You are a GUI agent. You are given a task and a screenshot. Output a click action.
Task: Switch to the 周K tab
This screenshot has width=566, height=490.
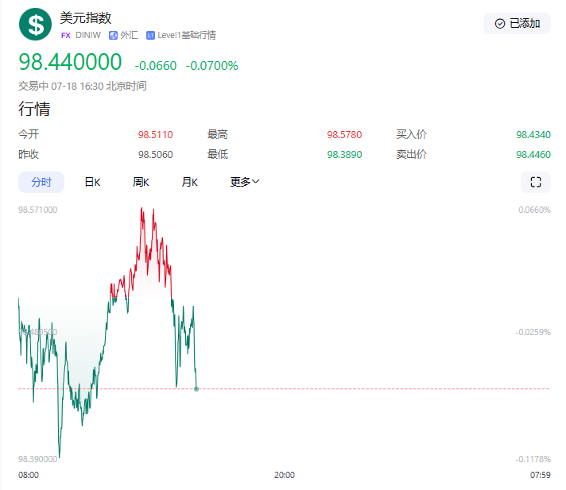pos(141,182)
